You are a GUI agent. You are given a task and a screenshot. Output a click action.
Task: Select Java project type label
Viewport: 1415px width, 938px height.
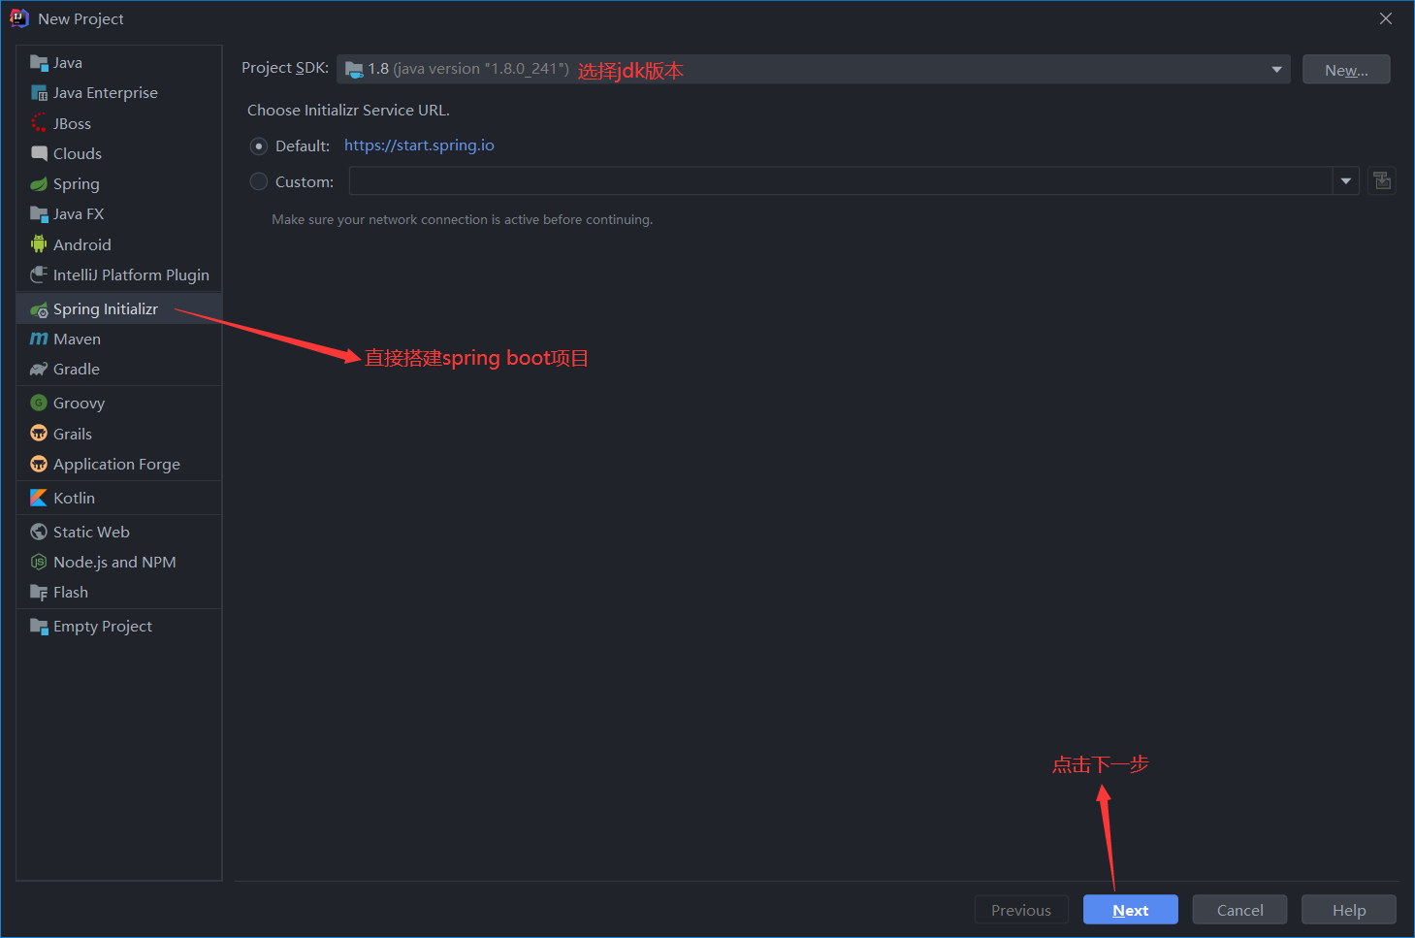pos(68,63)
